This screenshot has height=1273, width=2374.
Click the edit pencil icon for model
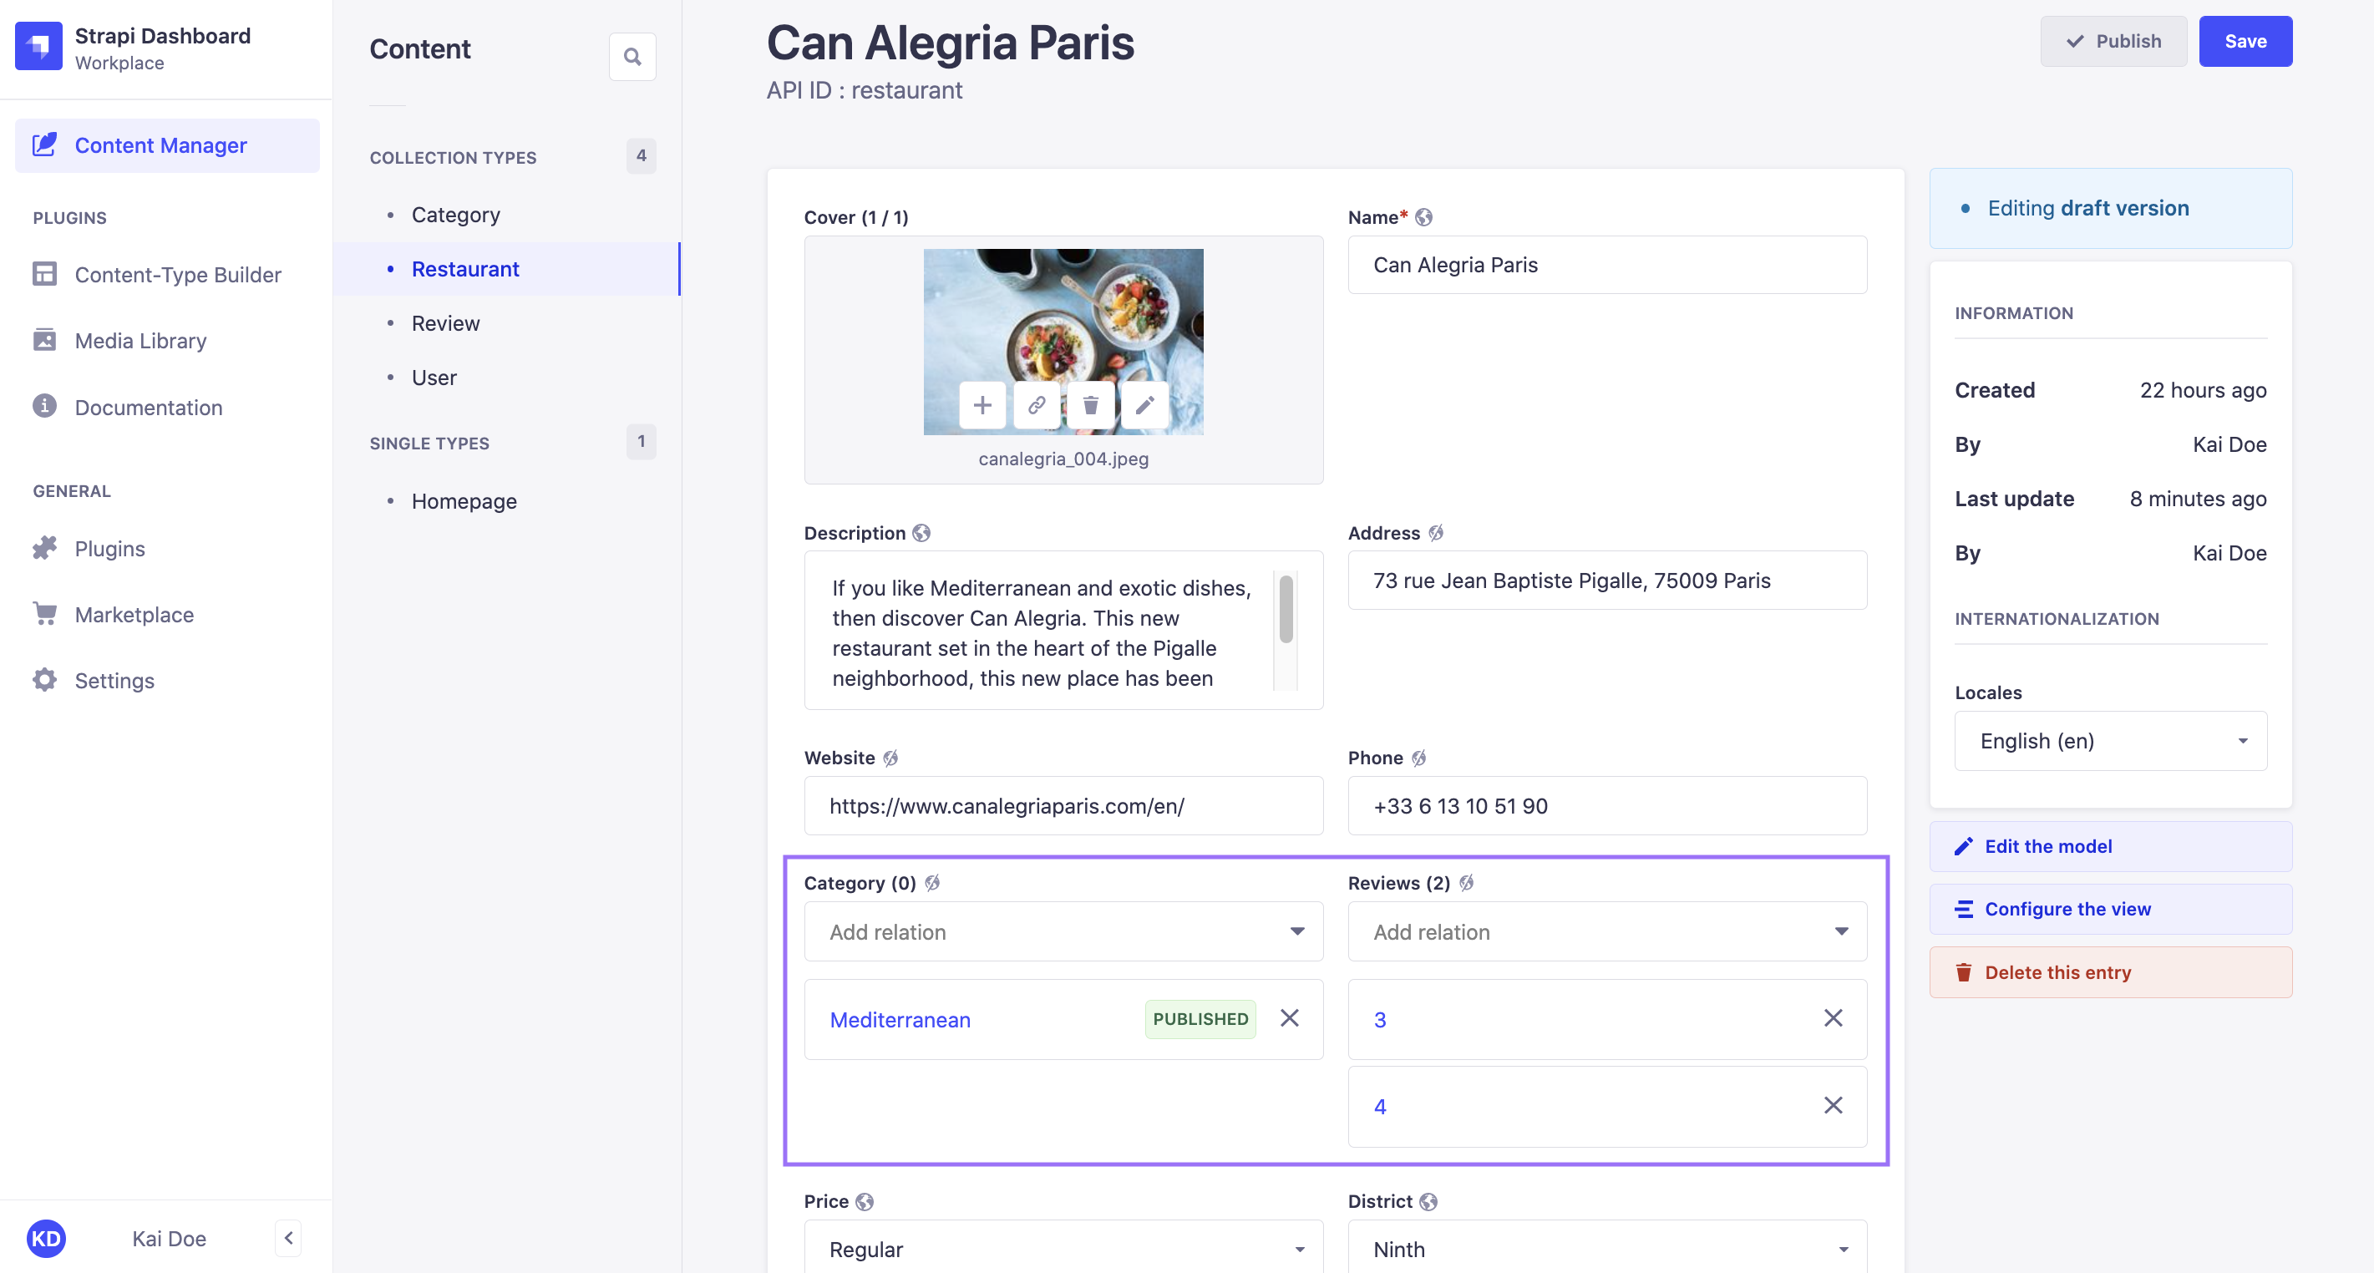pyautogui.click(x=1964, y=846)
